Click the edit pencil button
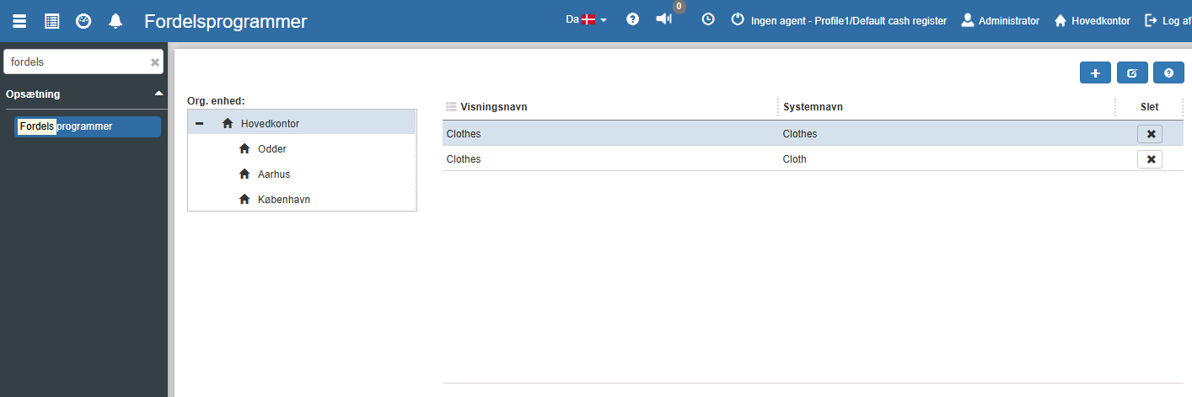This screenshot has height=397, width=1192. point(1132,73)
